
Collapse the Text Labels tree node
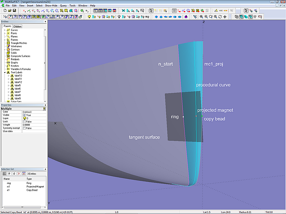[x=5, y=72]
